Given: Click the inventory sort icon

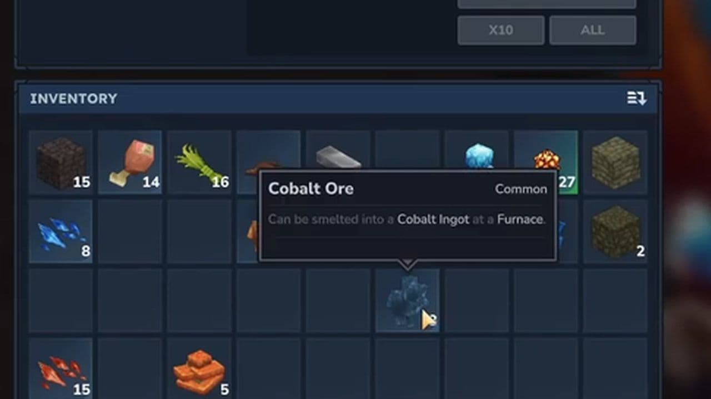Looking at the screenshot, I should click(x=637, y=98).
